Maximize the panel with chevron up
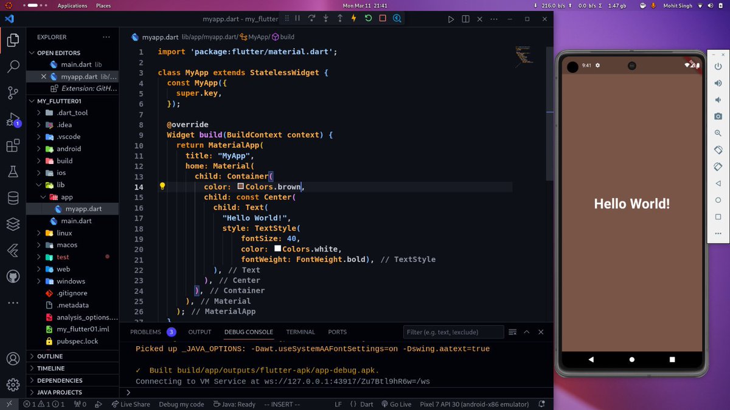 coord(527,332)
